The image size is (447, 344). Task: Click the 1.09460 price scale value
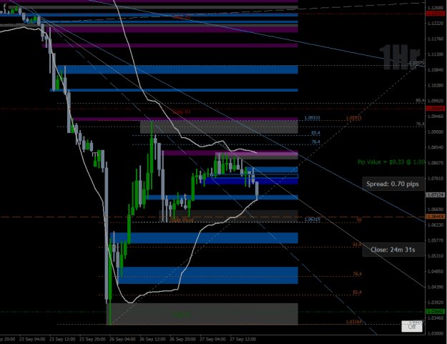pos(436,117)
